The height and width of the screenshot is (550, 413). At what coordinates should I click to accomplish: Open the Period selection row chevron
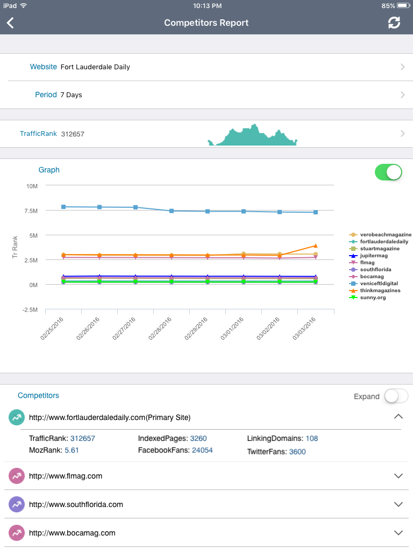402,95
